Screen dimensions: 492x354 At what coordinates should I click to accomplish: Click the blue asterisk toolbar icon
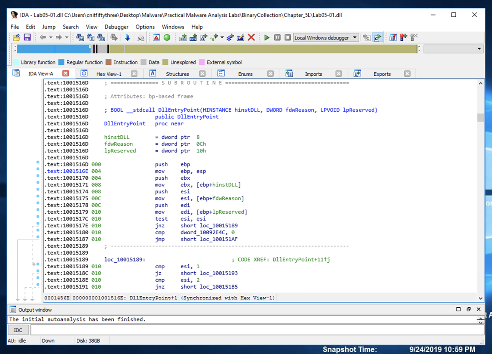[230, 38]
